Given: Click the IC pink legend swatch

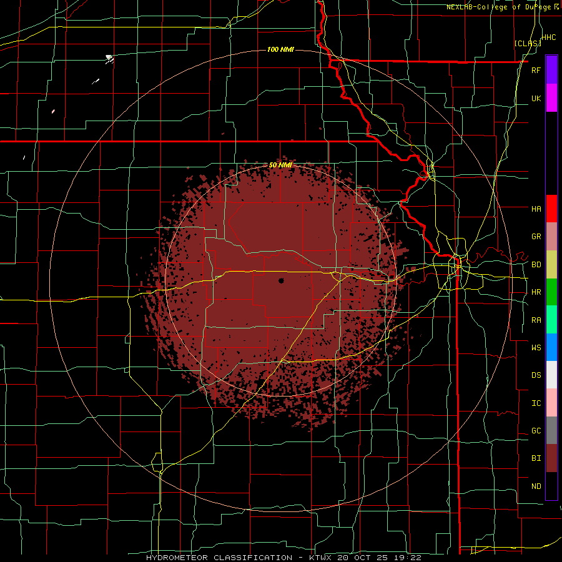Looking at the screenshot, I should pyautogui.click(x=551, y=403).
